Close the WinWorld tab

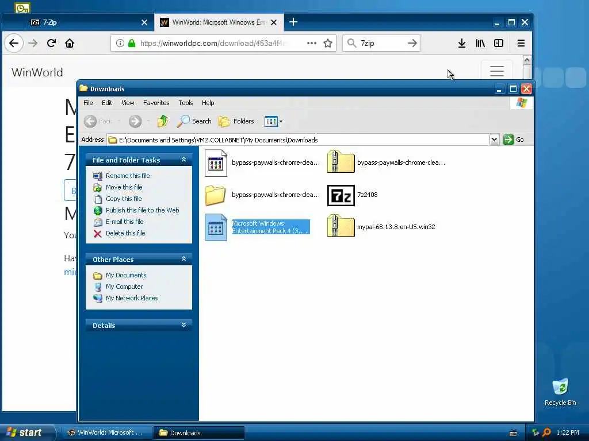tap(274, 22)
